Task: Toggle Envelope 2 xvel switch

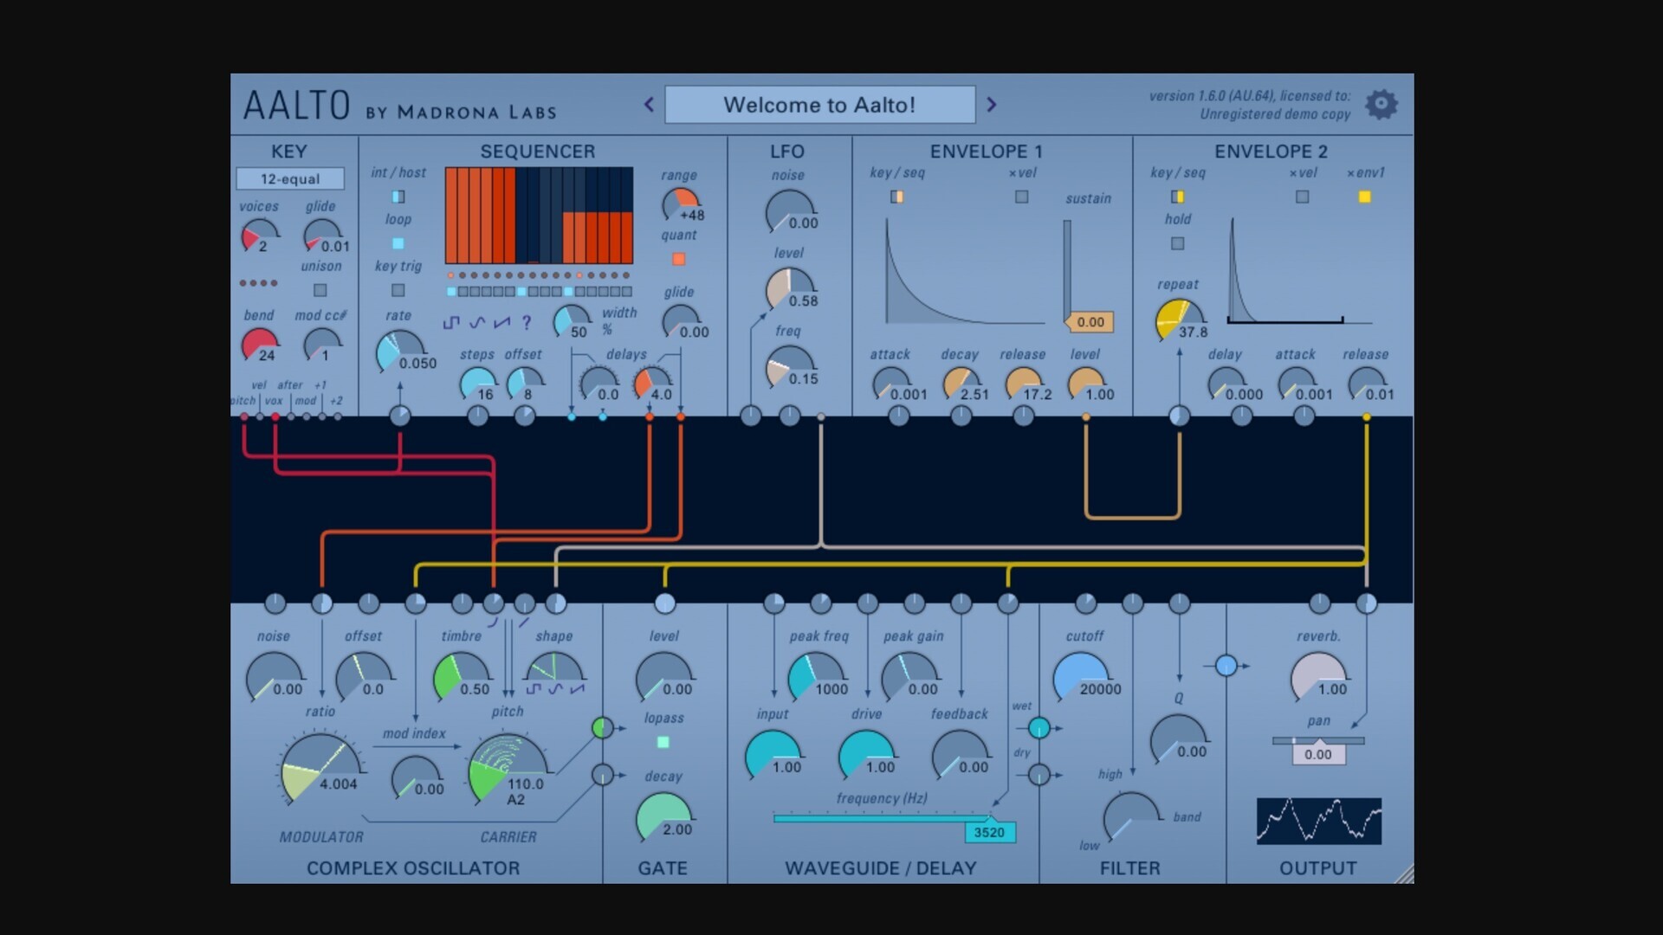Action: [x=1303, y=197]
